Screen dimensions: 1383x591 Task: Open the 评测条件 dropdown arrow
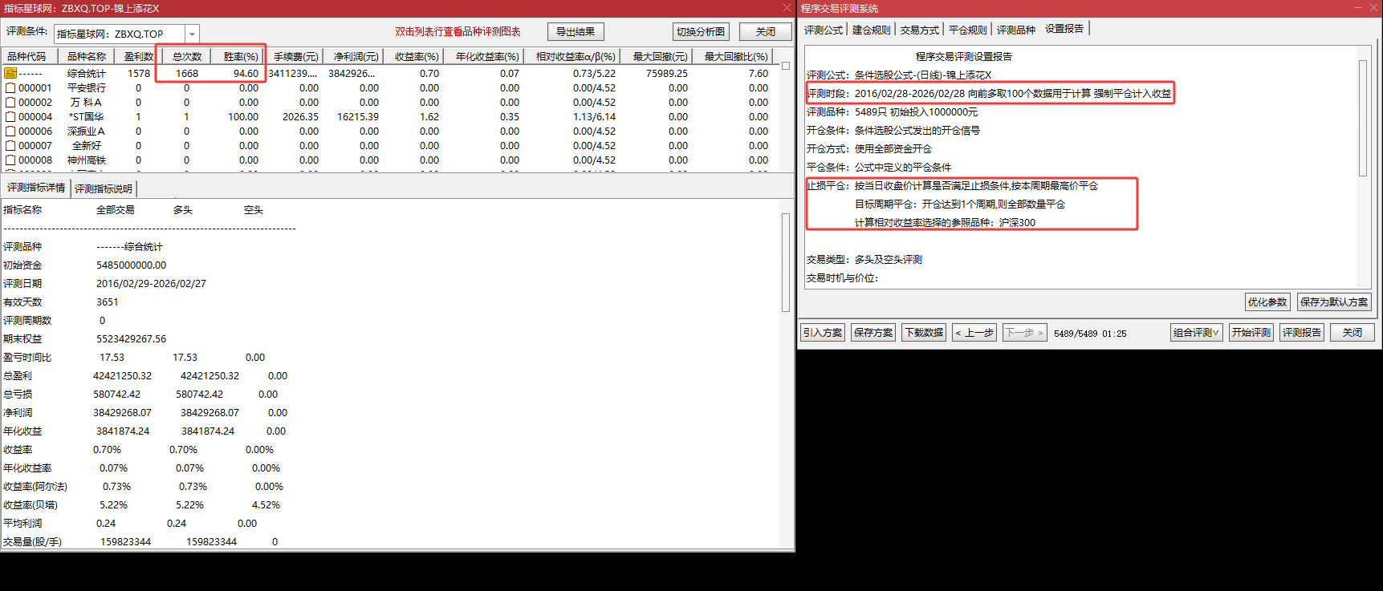click(192, 34)
